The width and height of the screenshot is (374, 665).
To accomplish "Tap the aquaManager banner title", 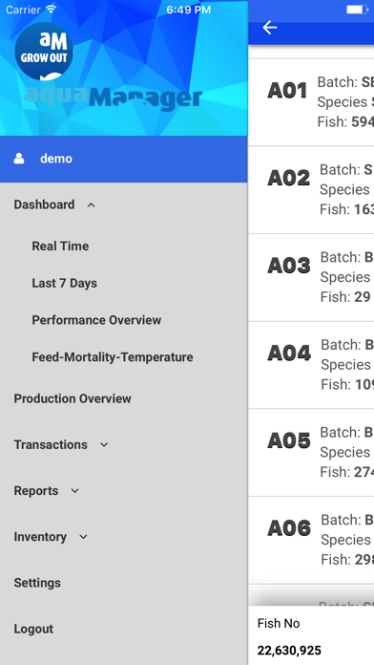I will pos(113,98).
